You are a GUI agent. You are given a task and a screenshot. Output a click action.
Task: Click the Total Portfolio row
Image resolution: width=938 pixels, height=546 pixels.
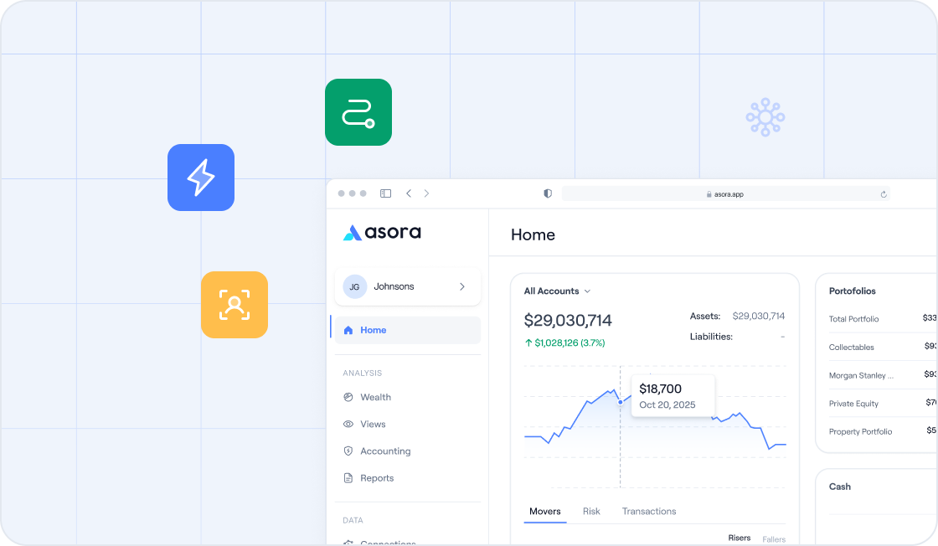[x=883, y=319]
